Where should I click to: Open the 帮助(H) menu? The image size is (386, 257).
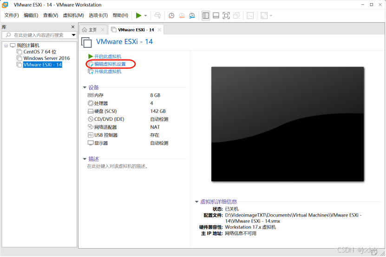(120, 15)
